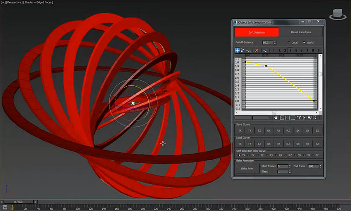Image resolution: width=351 pixels, height=211 pixels.
Task: Select the Local radio button
Action: tap(290, 42)
